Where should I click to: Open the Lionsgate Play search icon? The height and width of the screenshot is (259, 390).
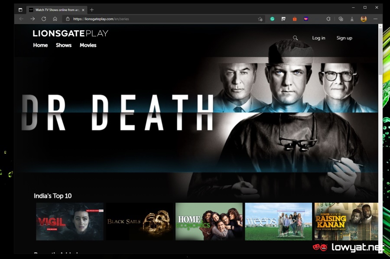pos(296,38)
